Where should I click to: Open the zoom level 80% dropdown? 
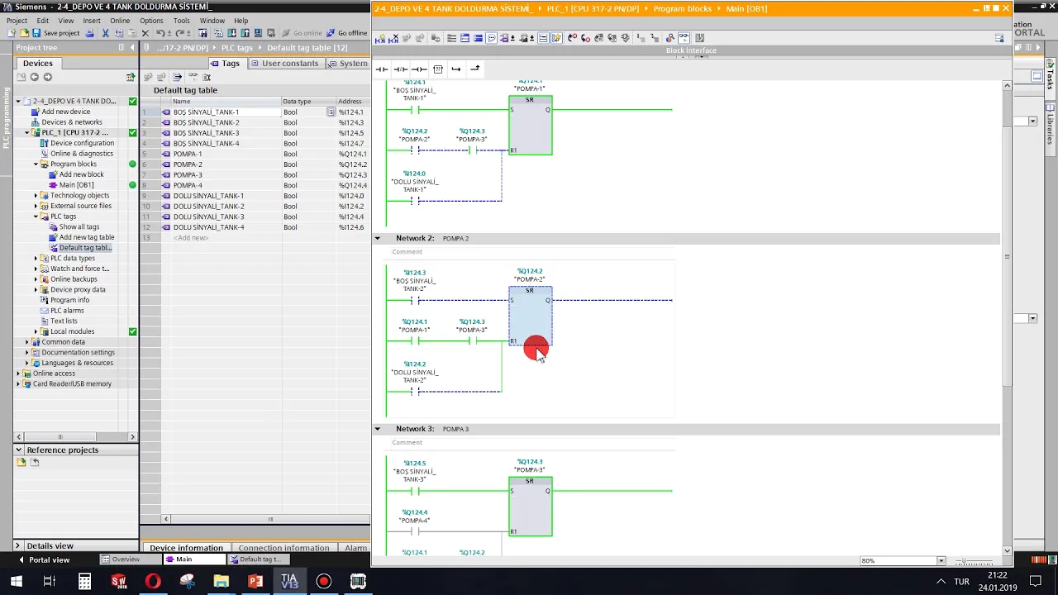tap(941, 561)
